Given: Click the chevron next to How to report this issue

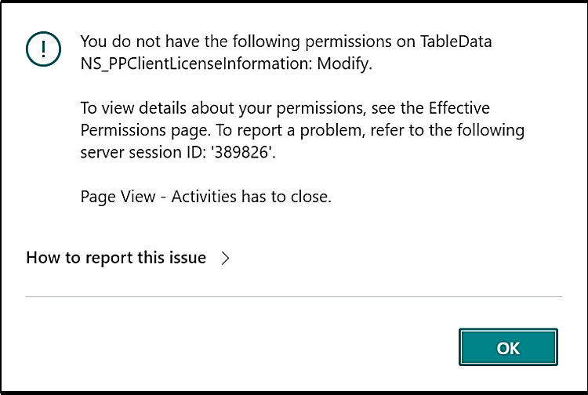Looking at the screenshot, I should [225, 258].
